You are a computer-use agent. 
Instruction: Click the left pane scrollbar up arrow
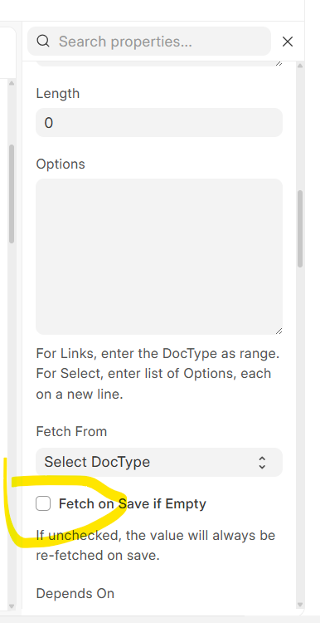[12, 83]
